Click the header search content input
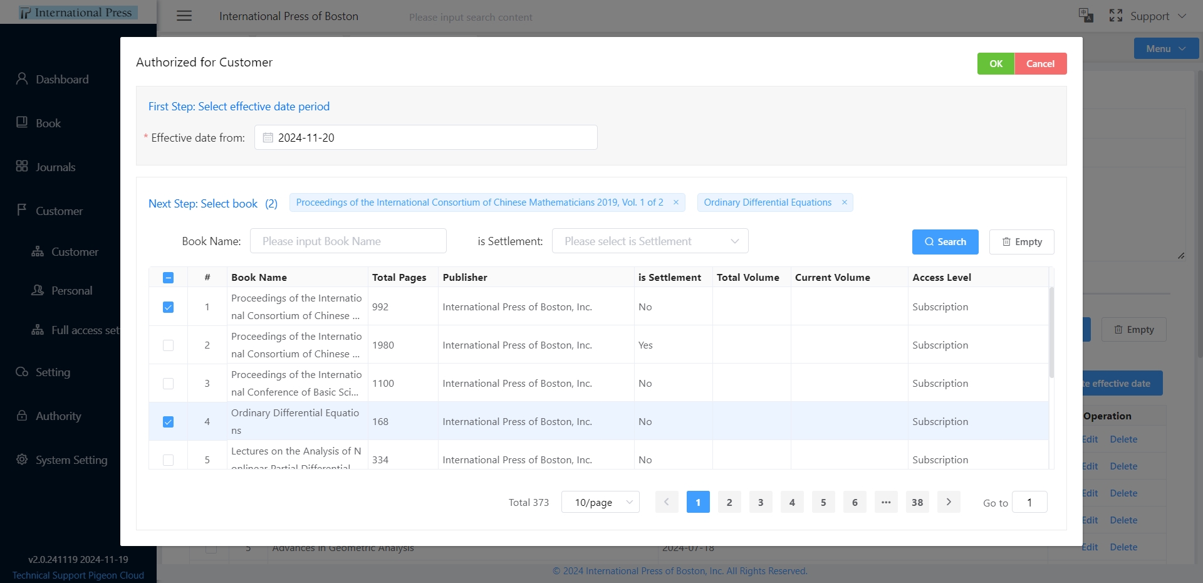Viewport: 1203px width, 583px height. (471, 18)
